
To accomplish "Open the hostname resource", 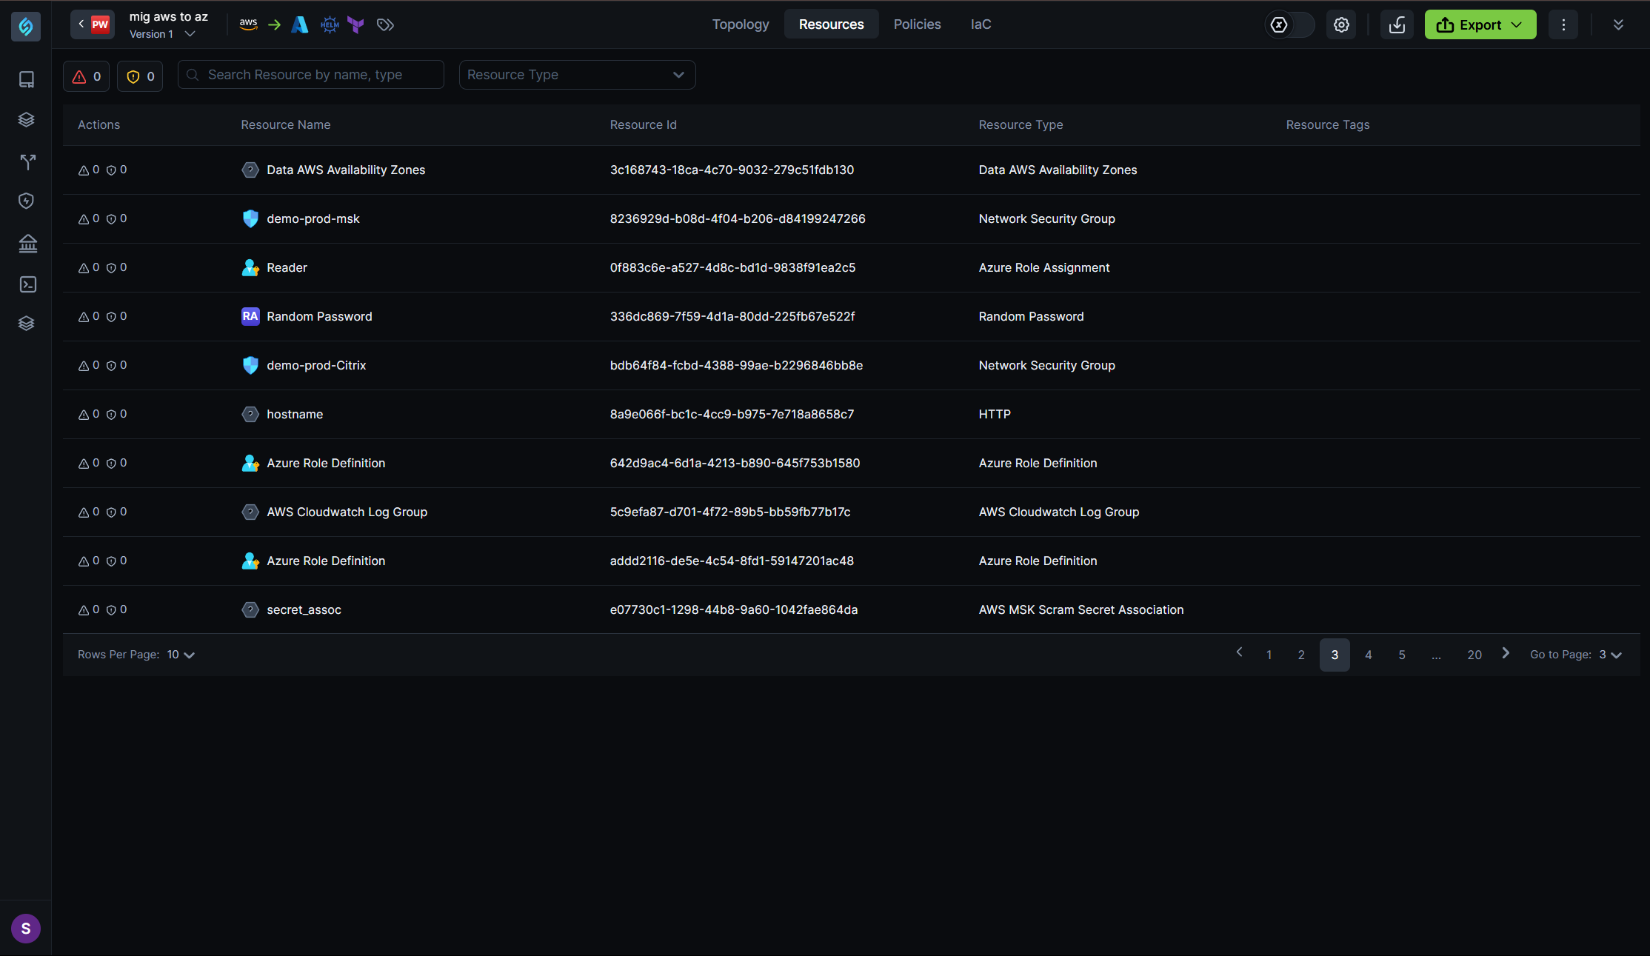I will coord(295,414).
